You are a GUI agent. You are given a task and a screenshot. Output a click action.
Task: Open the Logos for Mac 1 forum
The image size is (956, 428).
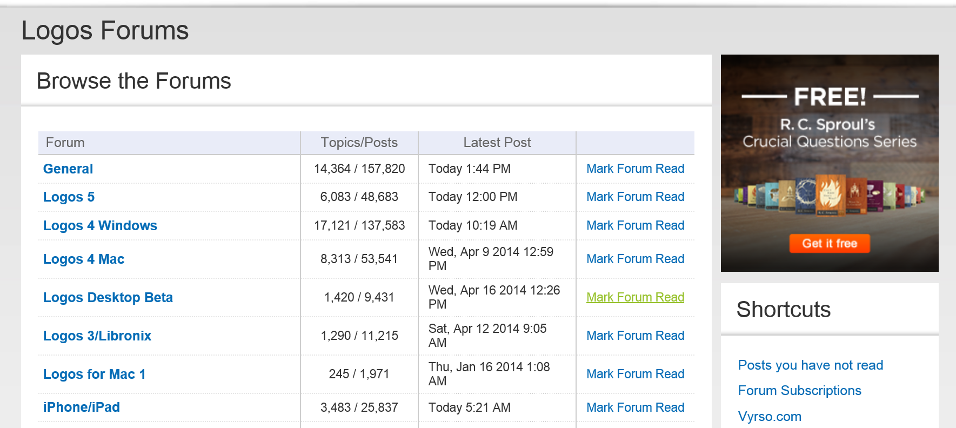pos(95,374)
